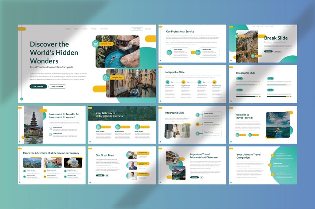The width and height of the screenshot is (315, 209).
Task: Click the teal temple icon badge on pool photo
Action: pyautogui.click(x=96, y=44)
